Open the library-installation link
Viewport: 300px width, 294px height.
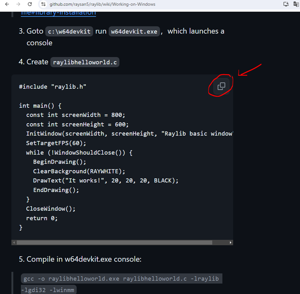[x=58, y=13]
